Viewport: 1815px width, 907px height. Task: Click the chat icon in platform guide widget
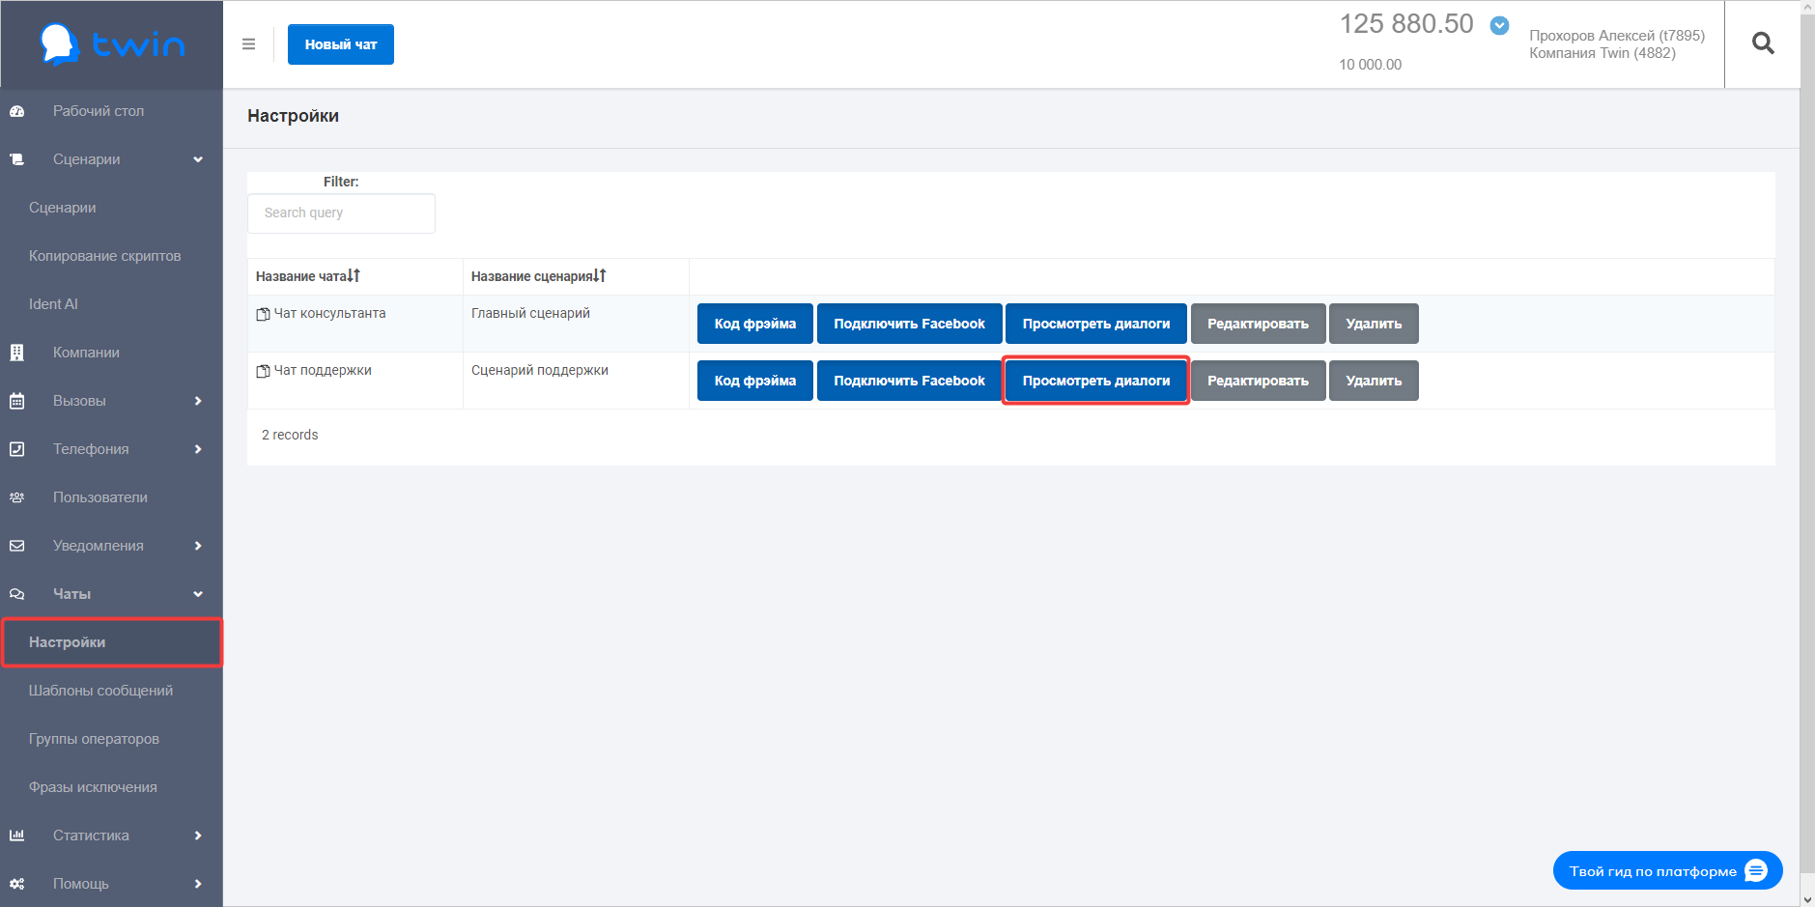[1756, 871]
